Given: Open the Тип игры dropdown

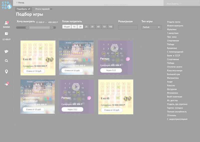Looking at the screenshot, I should (151, 27).
